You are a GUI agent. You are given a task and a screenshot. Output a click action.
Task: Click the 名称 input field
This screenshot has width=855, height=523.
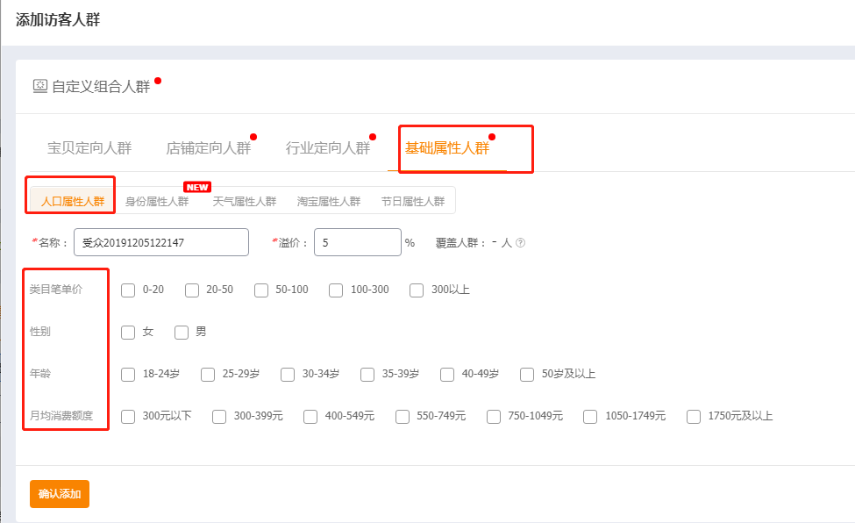pos(161,242)
